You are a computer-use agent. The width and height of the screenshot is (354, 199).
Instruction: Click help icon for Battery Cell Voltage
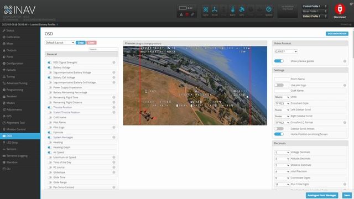114,77
